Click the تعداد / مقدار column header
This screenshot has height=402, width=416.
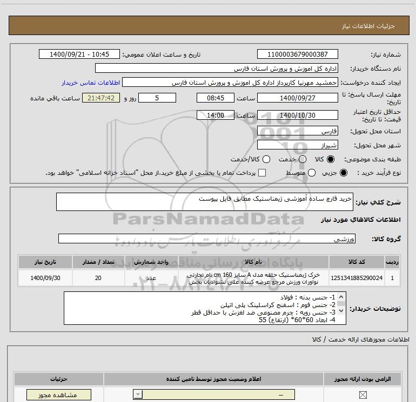pyautogui.click(x=98, y=262)
